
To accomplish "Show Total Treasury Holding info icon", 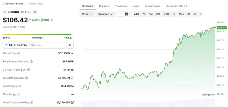I will [32, 102].
